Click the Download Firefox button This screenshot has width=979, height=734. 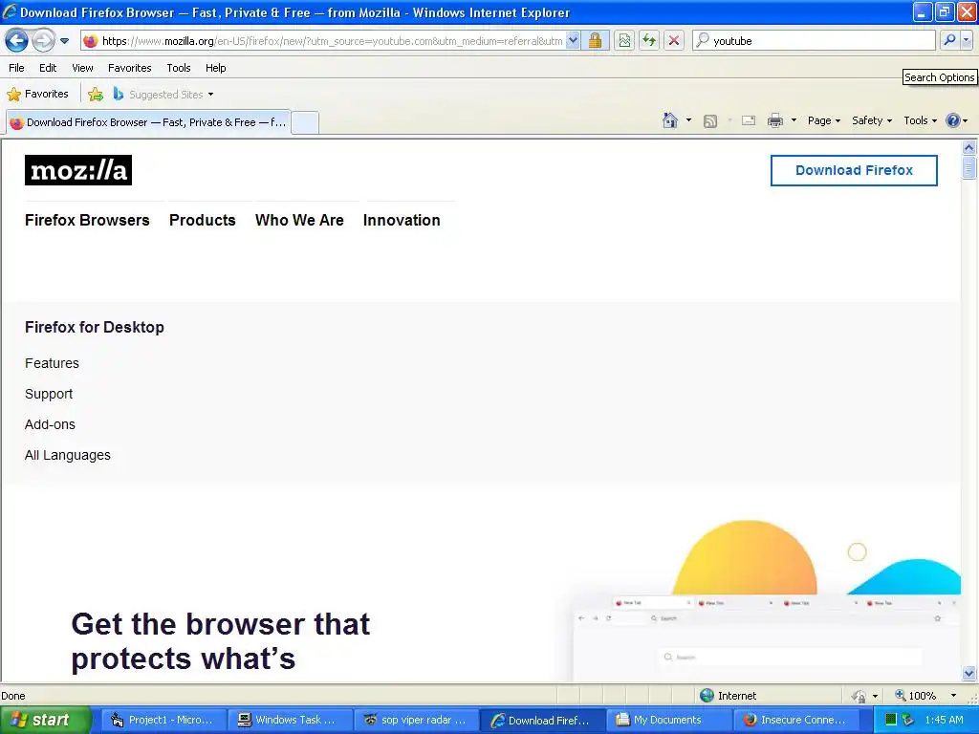(x=854, y=170)
